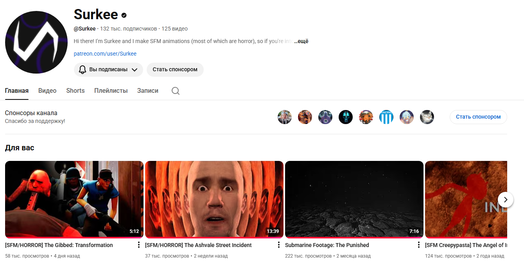Expand the 'Вы подписаны' subscription dropdown chevron

pyautogui.click(x=135, y=70)
